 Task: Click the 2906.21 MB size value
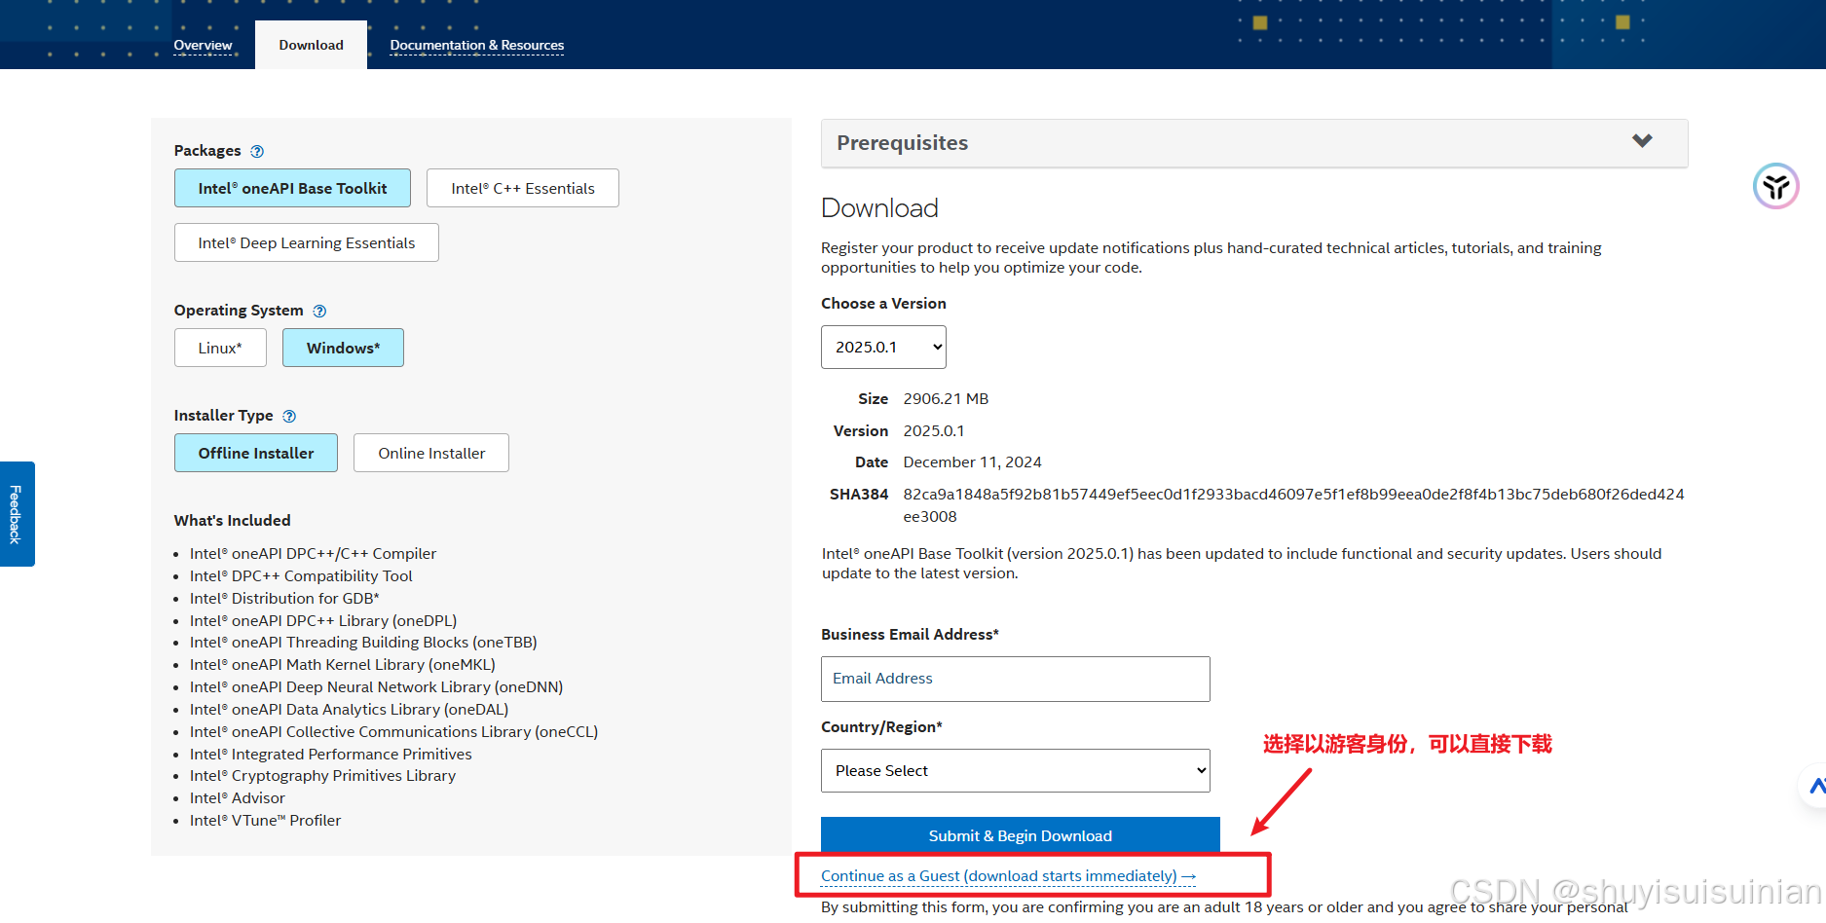946,398
